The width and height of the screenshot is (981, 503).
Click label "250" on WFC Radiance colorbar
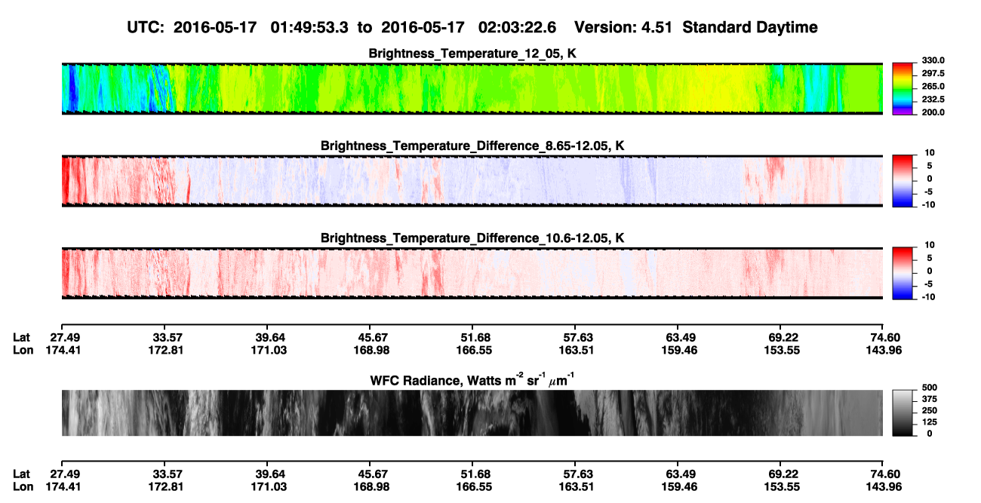coord(929,410)
